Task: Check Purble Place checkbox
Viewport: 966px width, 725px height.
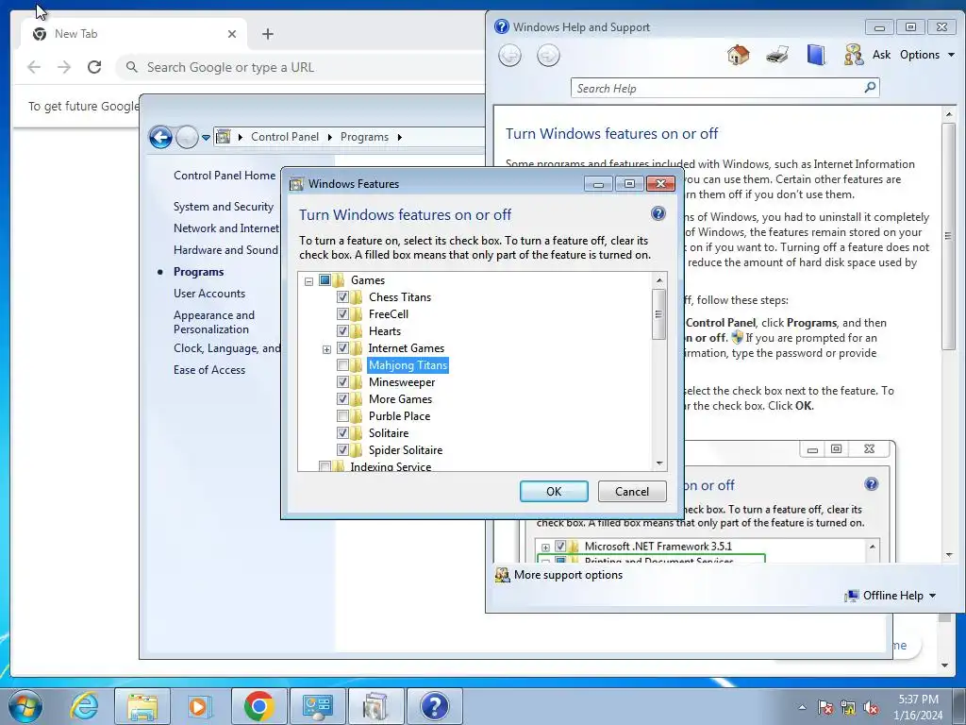Action: 342,415
